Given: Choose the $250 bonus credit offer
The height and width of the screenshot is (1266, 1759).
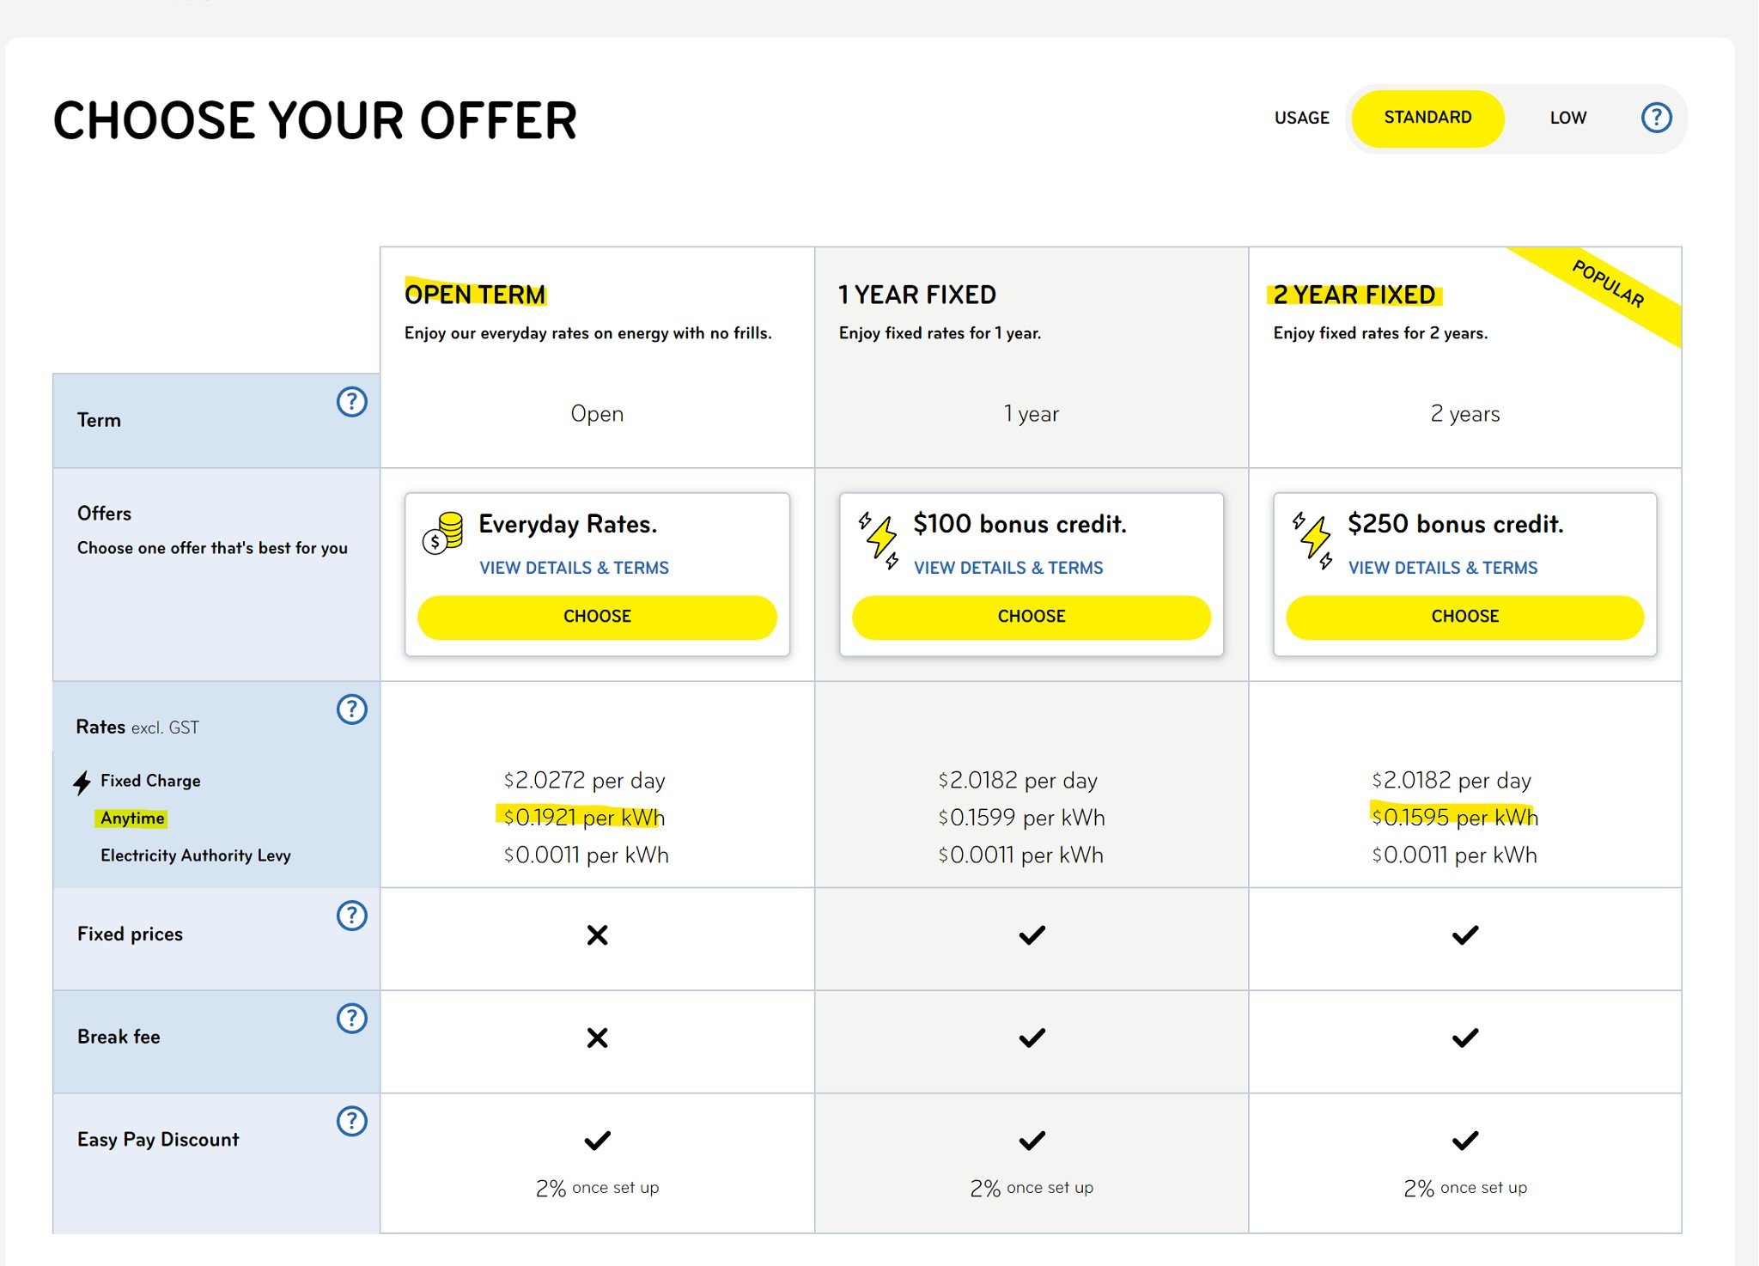Looking at the screenshot, I should coord(1464,617).
